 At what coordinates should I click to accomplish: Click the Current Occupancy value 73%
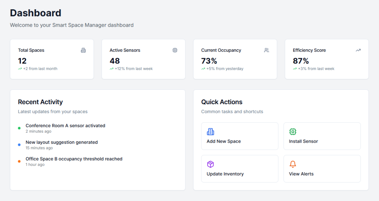coord(209,61)
